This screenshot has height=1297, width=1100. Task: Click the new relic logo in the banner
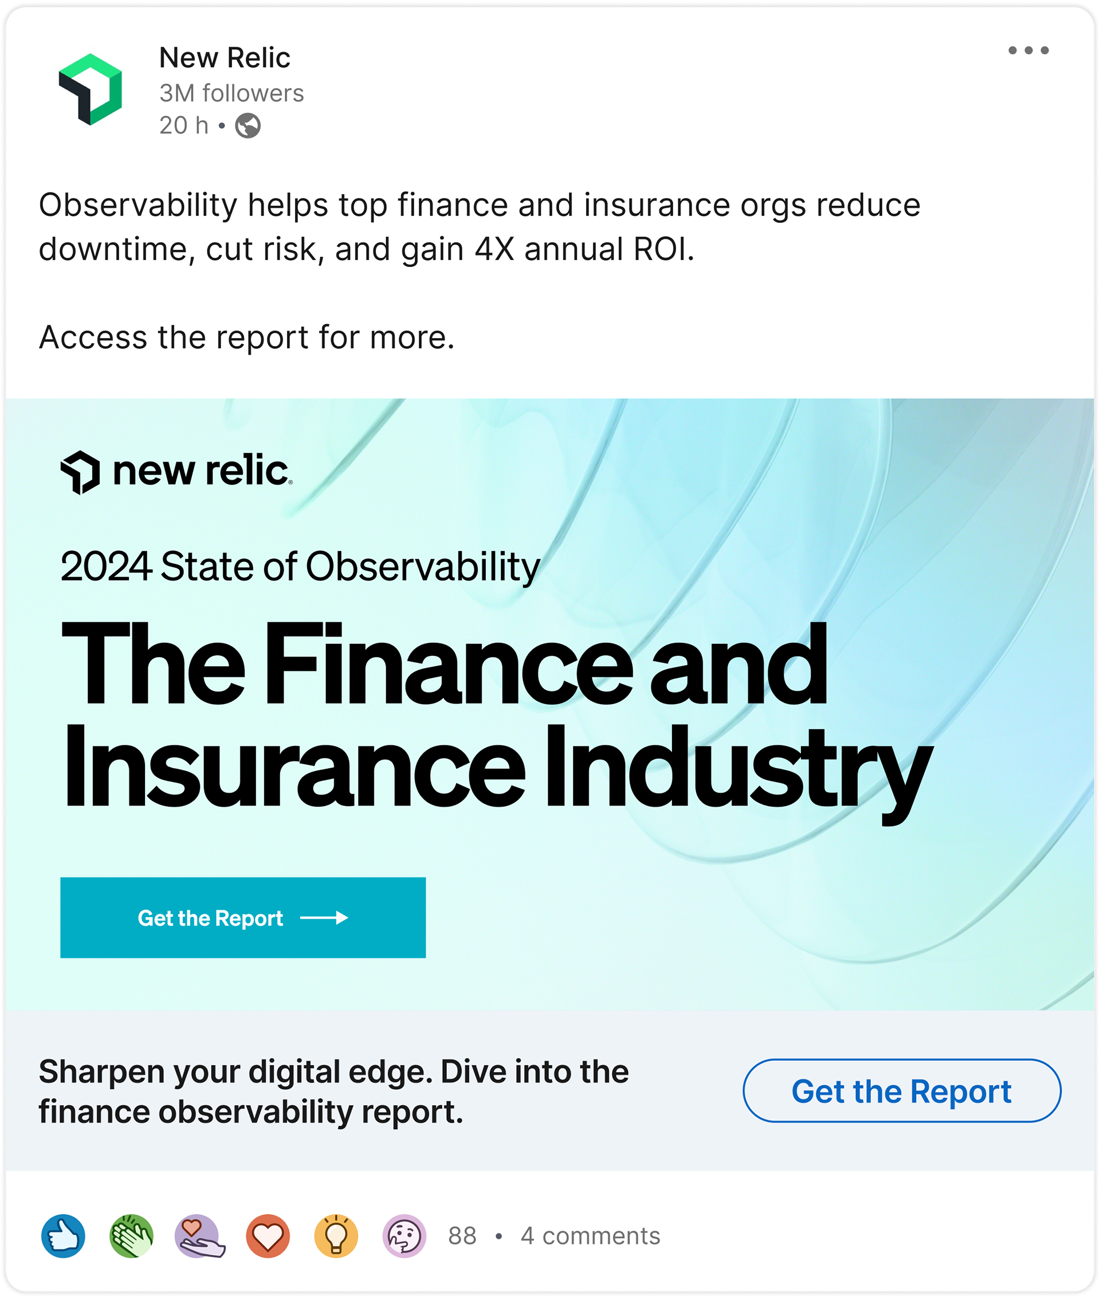coord(176,471)
